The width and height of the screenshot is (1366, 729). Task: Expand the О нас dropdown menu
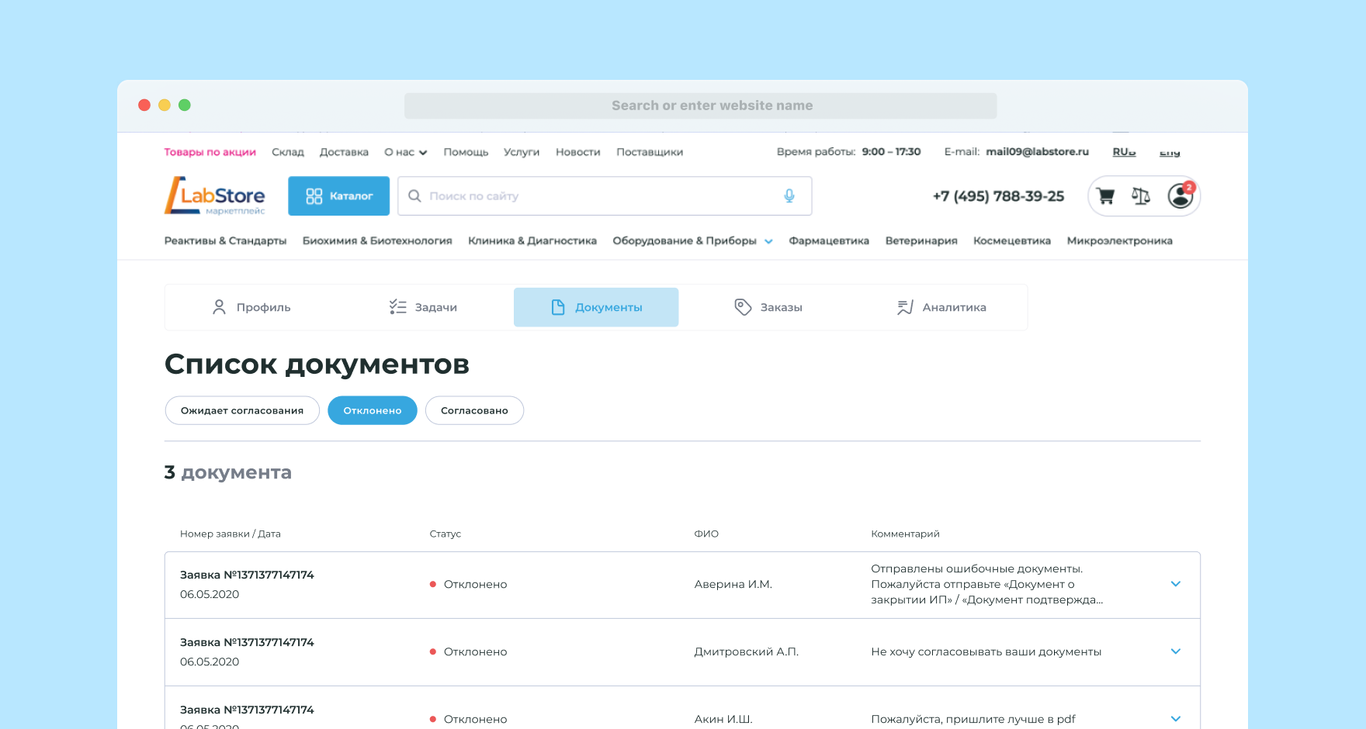click(406, 152)
